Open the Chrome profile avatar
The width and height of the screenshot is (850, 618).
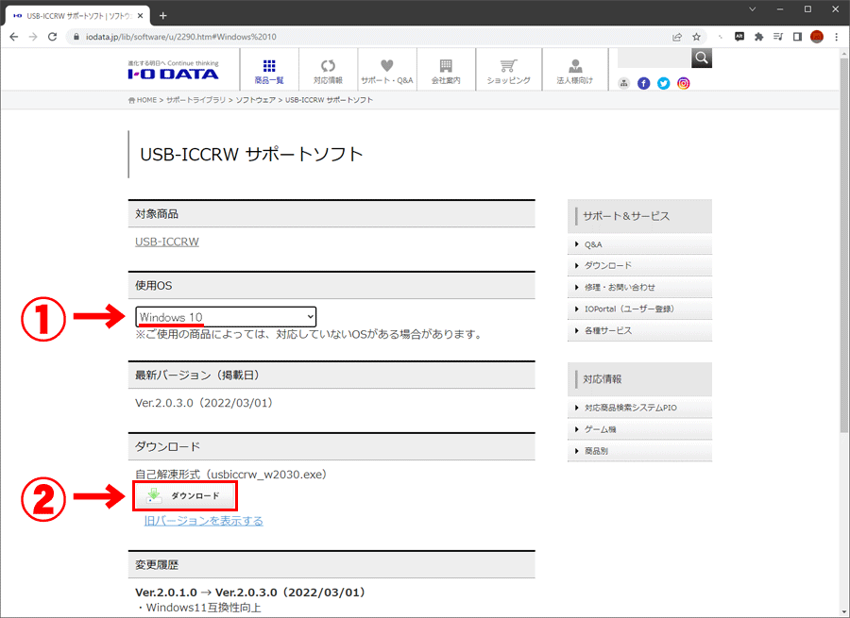tap(817, 37)
